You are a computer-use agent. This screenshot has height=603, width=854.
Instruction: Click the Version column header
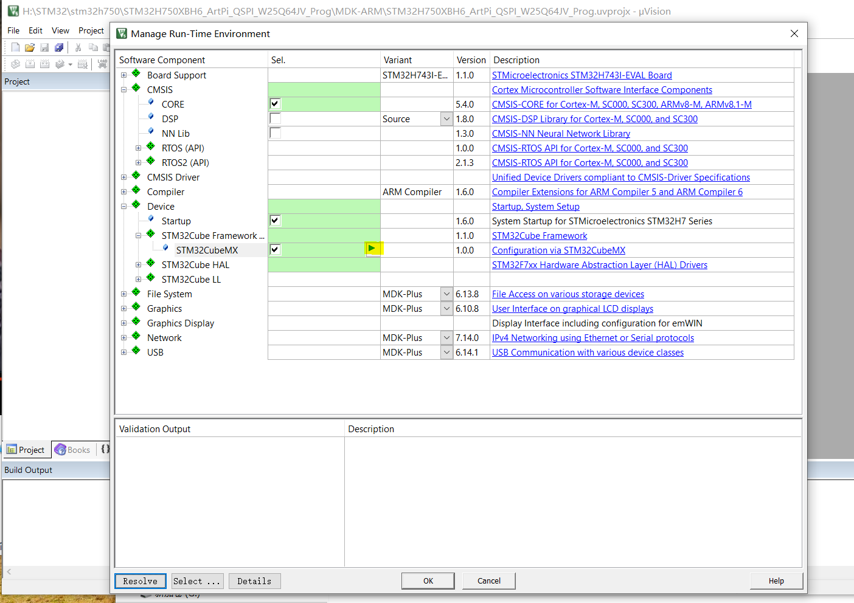click(471, 60)
